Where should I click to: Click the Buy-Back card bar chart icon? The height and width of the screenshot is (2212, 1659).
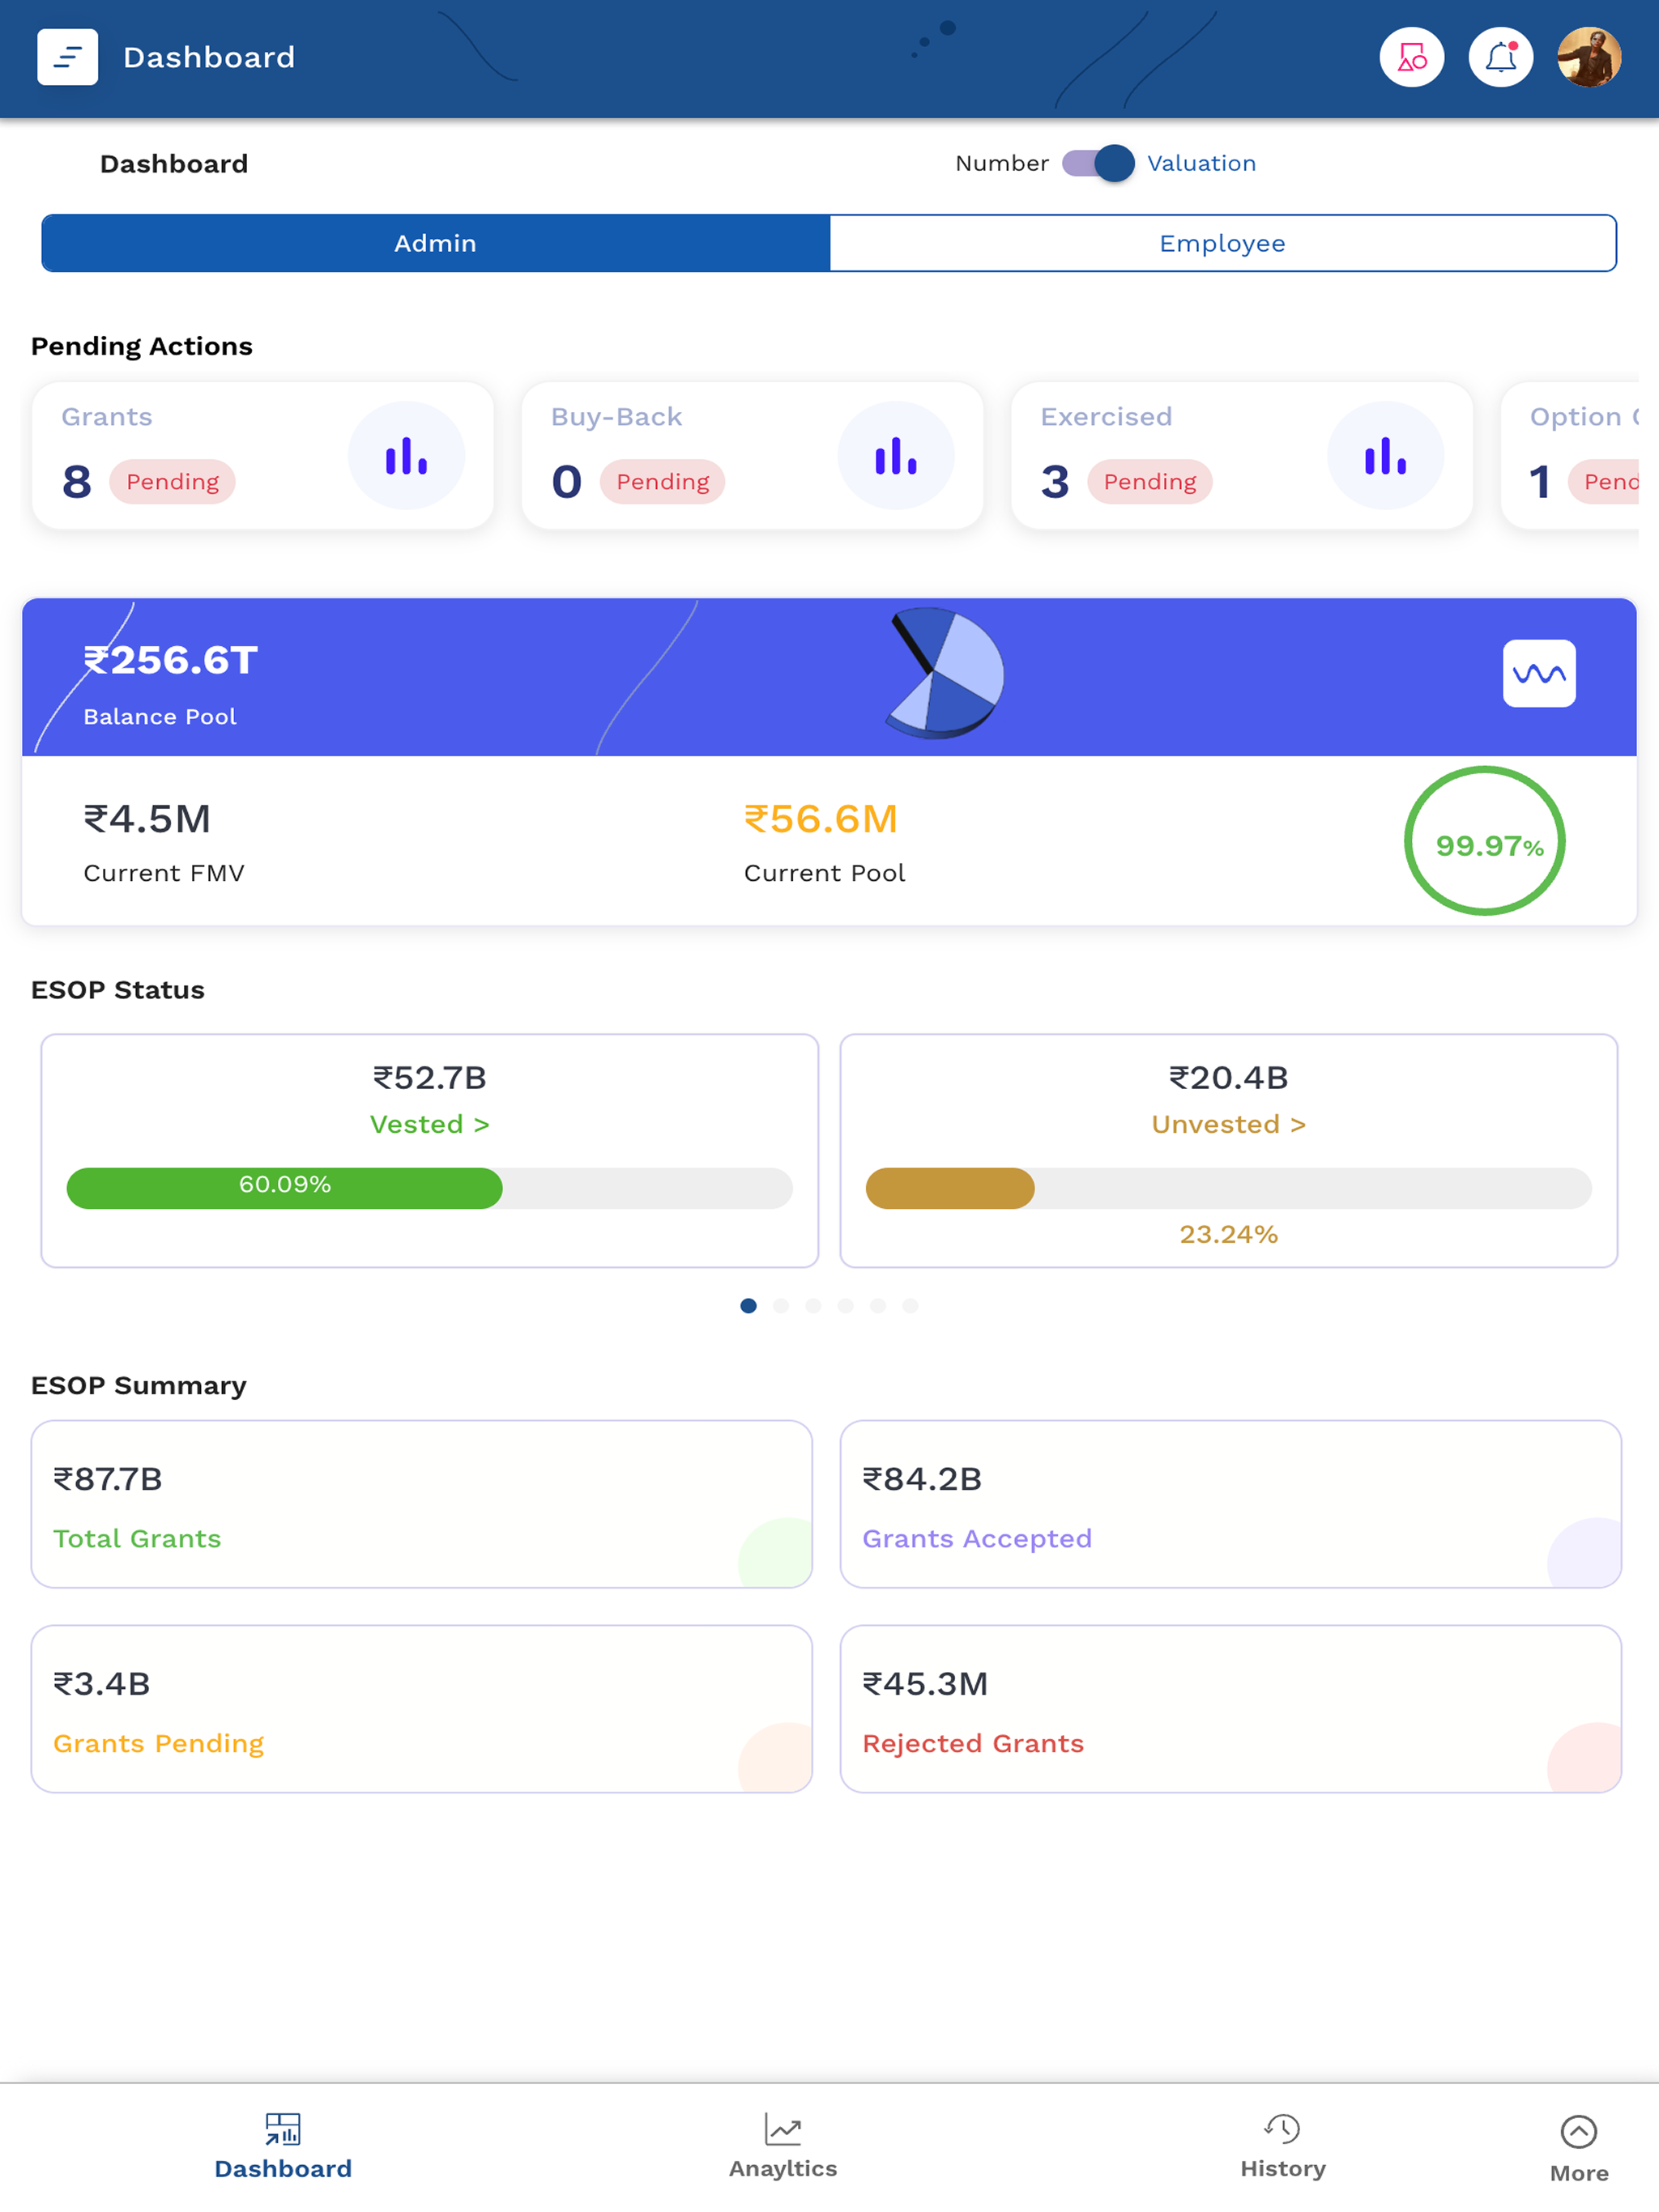(896, 456)
